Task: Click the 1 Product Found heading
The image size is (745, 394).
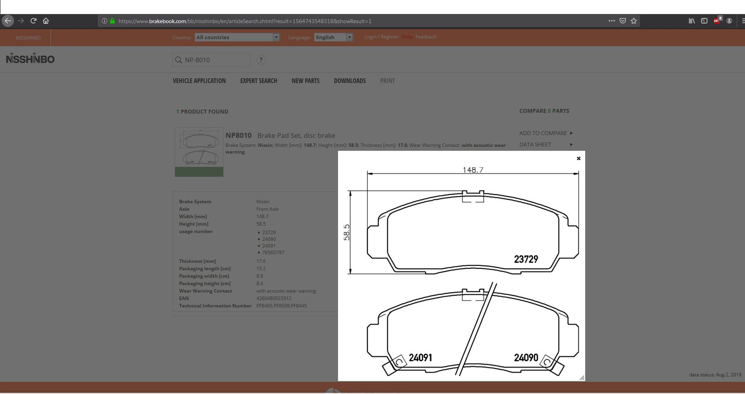Action: [x=202, y=112]
